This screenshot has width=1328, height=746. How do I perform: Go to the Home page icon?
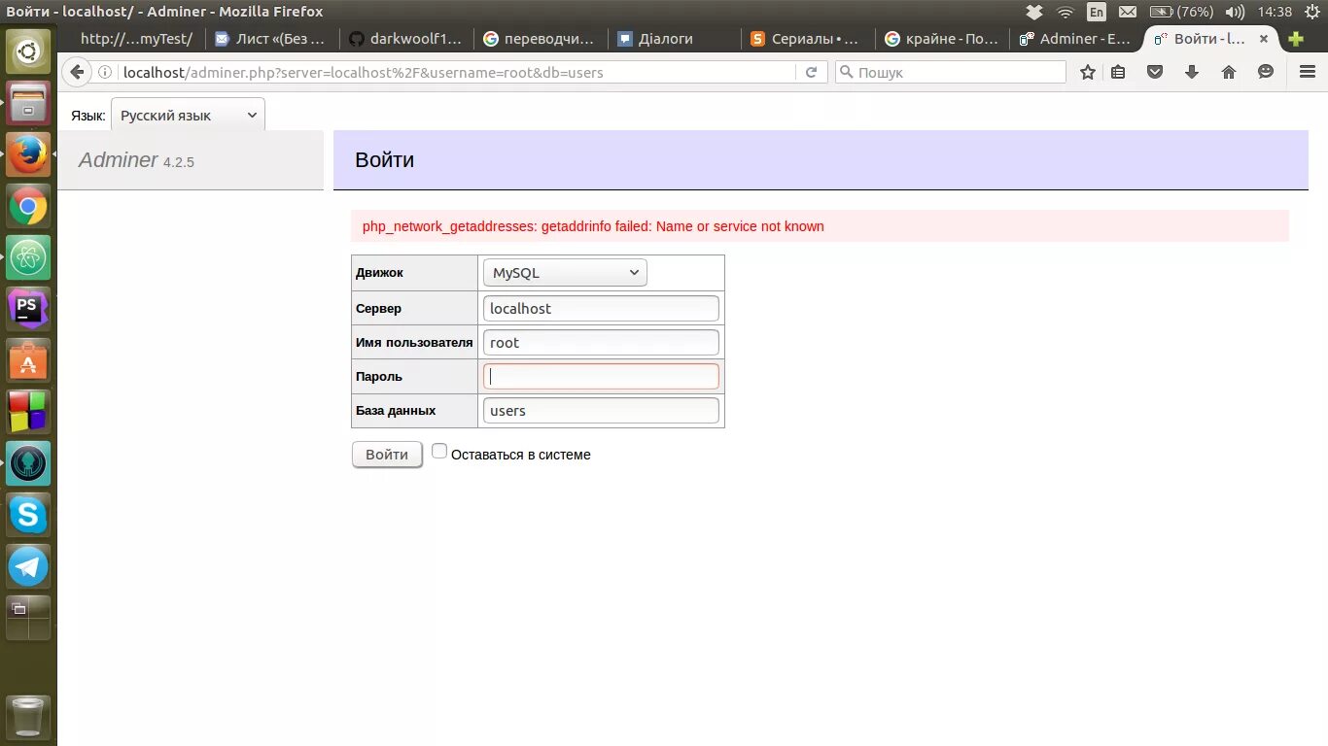pos(1229,72)
